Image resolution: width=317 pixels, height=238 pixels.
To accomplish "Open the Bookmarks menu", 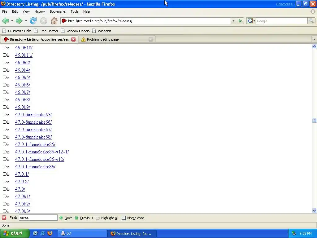I will (58, 11).
